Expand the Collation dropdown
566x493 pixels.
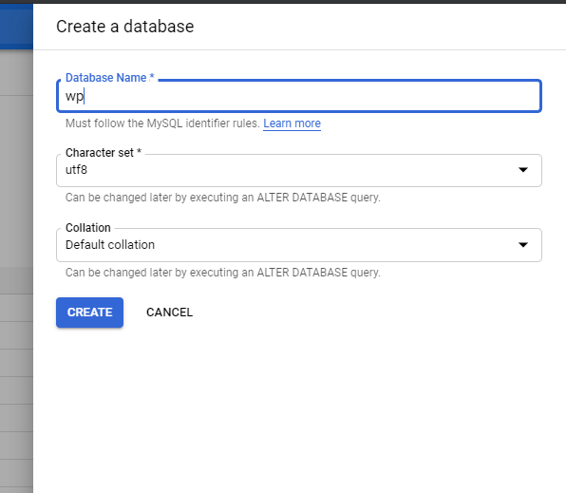pyautogui.click(x=299, y=245)
